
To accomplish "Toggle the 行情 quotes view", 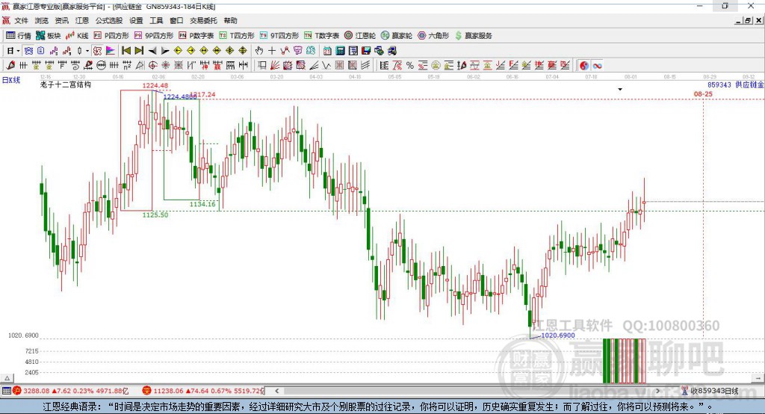I will point(19,36).
